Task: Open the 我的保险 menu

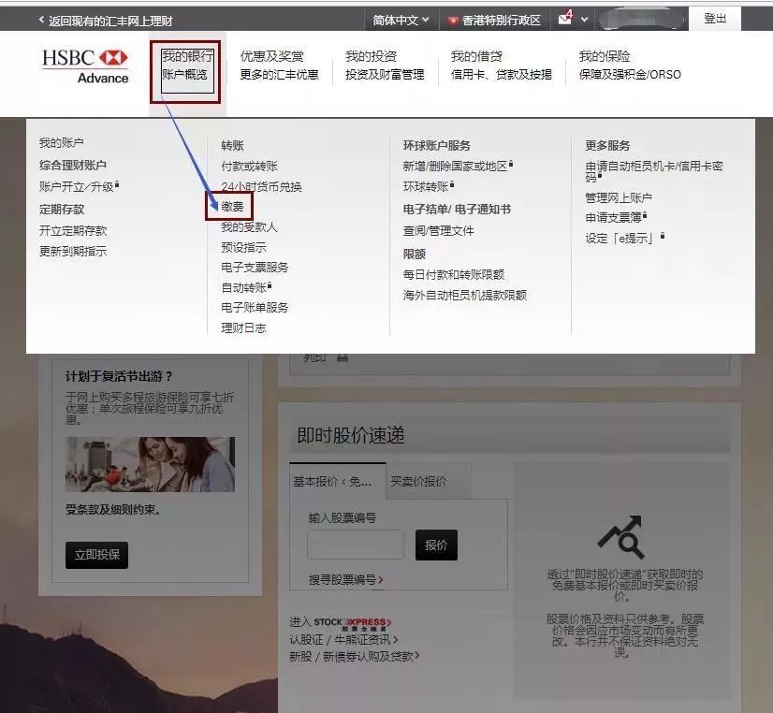Action: pos(630,65)
